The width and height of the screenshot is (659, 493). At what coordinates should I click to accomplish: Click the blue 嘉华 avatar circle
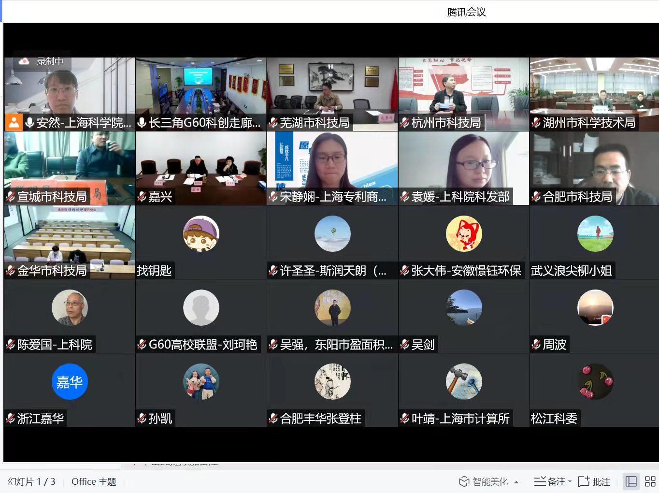coord(70,382)
